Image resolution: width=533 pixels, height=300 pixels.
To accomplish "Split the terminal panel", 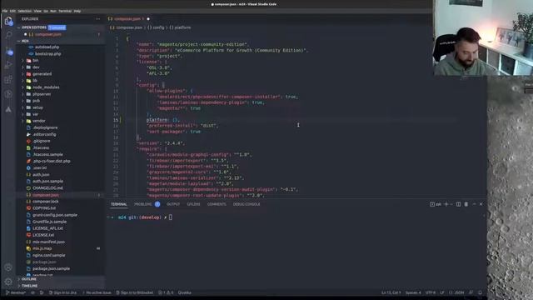I will coord(459,204).
